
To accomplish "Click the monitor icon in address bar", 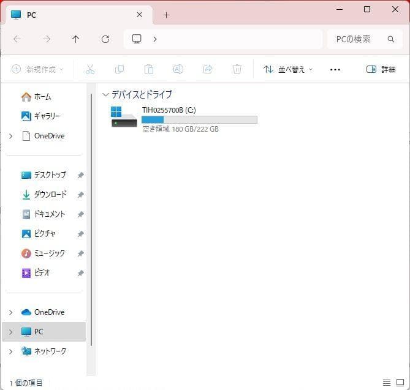I will coord(137,39).
